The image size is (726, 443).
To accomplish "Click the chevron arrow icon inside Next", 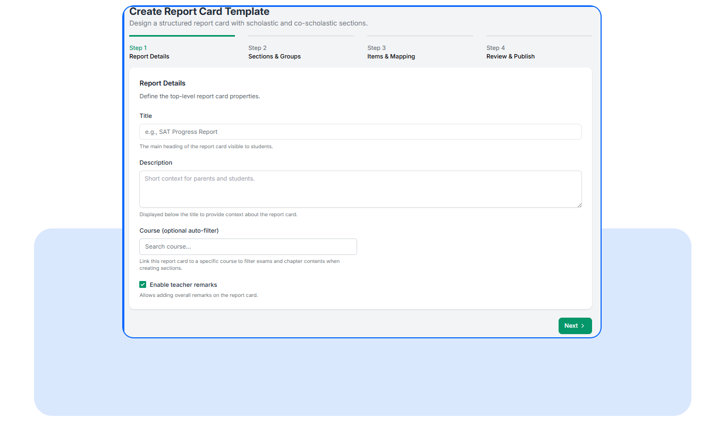I will (583, 326).
